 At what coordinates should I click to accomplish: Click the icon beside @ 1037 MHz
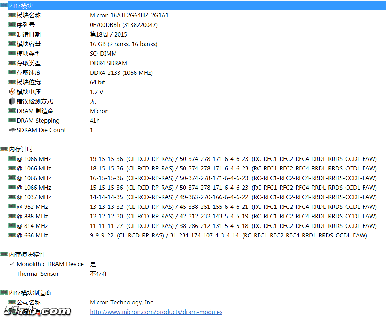point(12,197)
